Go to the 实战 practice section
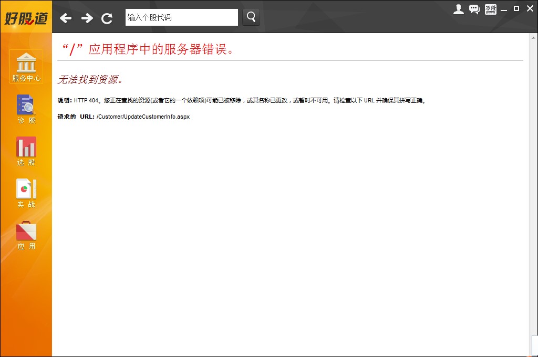The width and height of the screenshot is (538, 357). (x=26, y=193)
